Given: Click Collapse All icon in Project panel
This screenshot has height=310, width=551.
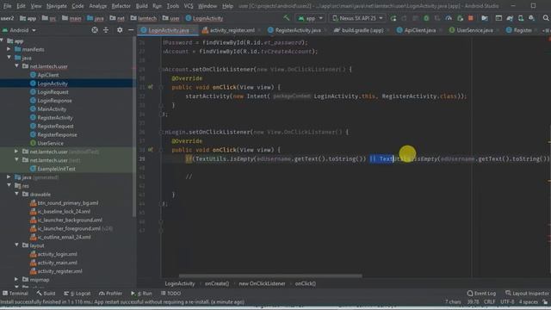Looking at the screenshot, I should (106, 30).
